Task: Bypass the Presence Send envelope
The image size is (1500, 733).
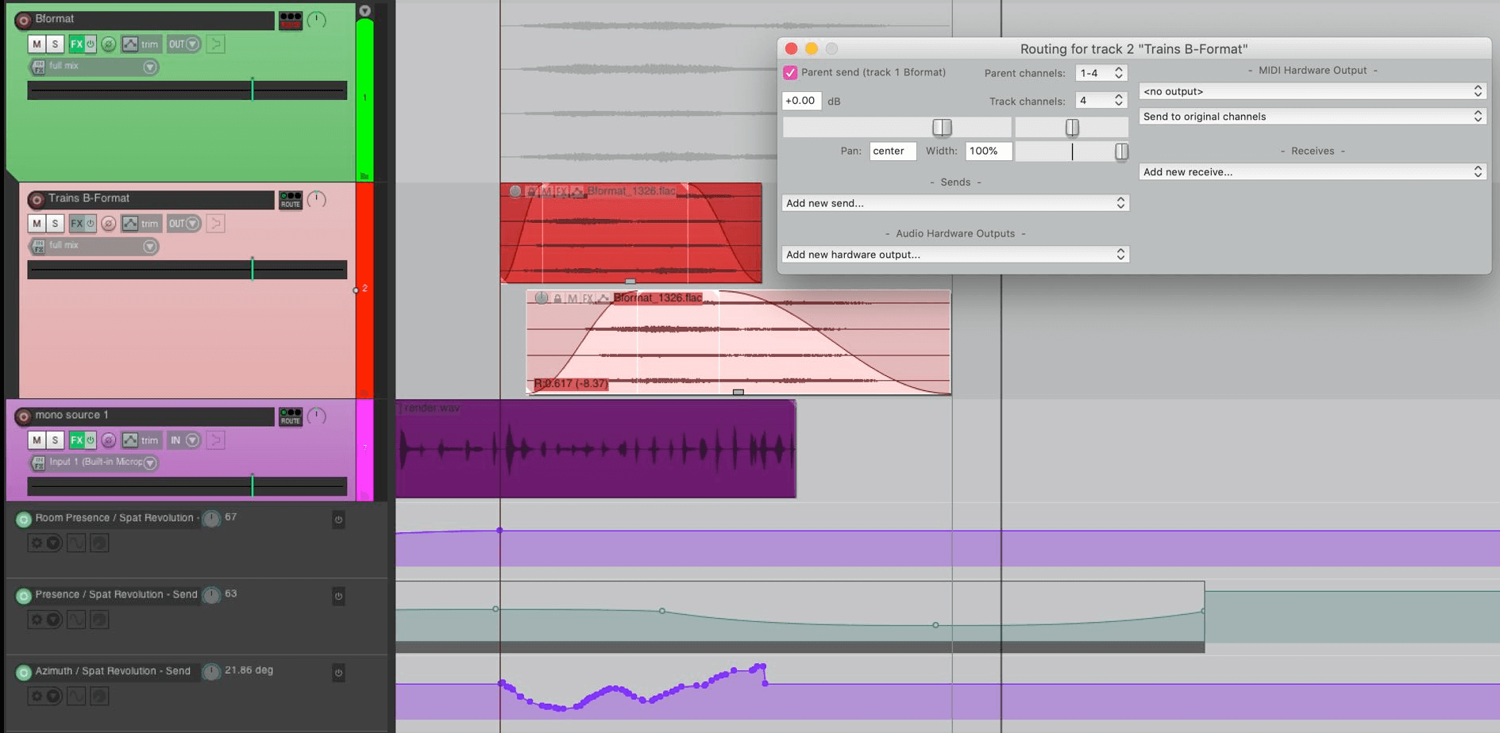Action: pos(338,597)
